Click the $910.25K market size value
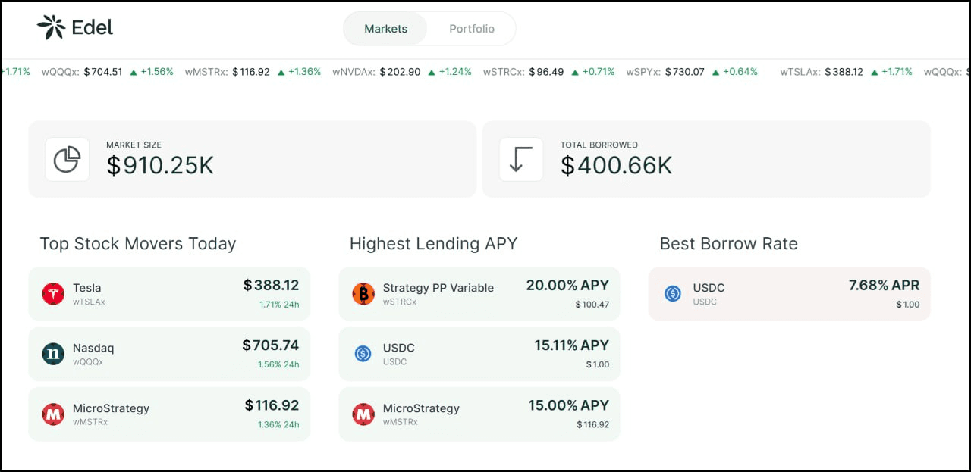This screenshot has width=971, height=472. click(x=160, y=165)
